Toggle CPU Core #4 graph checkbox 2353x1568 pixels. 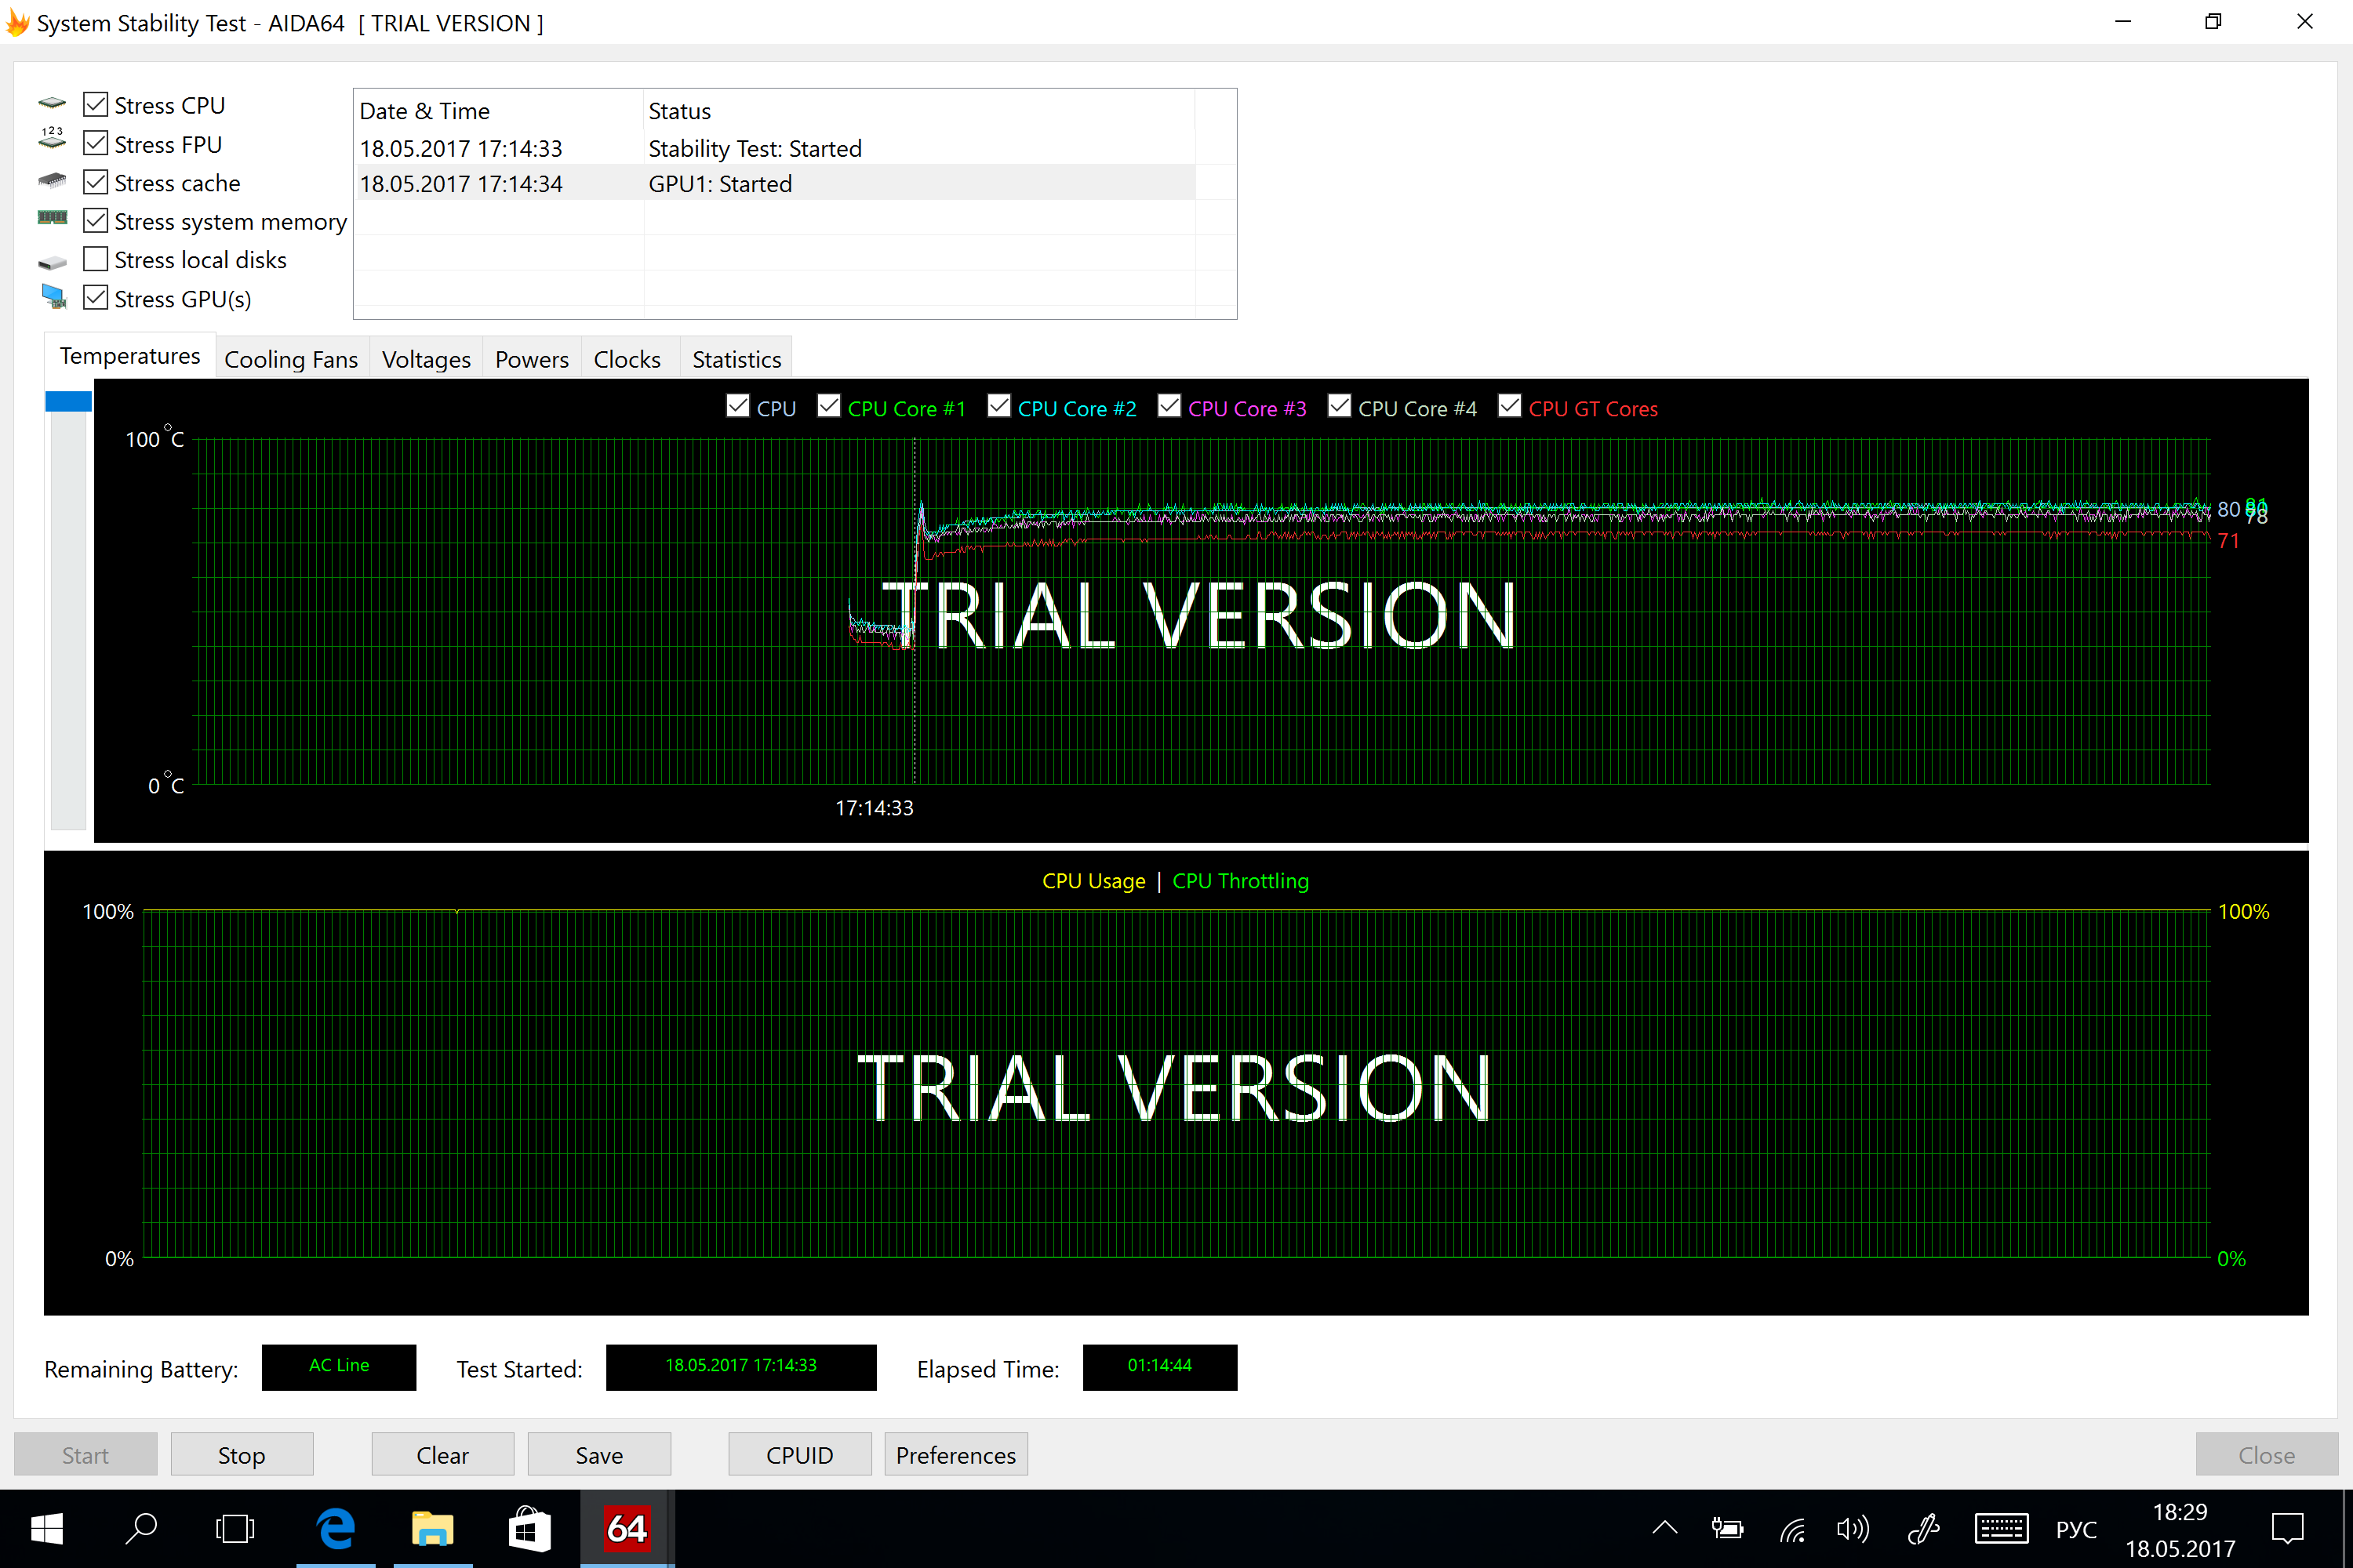1340,406
